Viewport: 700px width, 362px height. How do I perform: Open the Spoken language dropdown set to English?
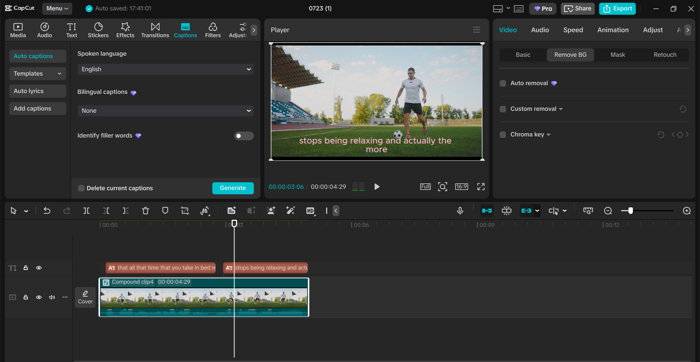coord(165,69)
